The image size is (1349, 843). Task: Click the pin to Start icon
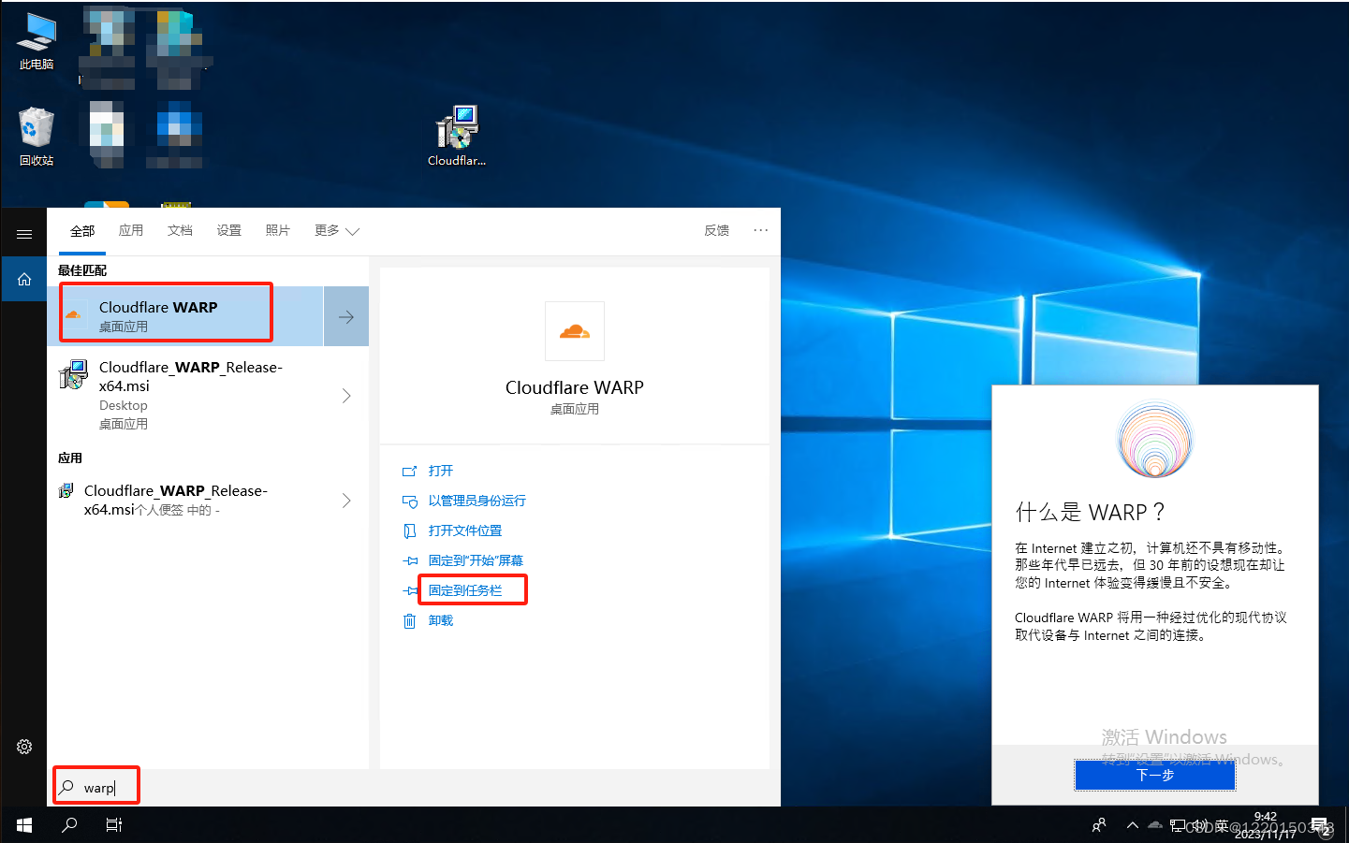(409, 560)
